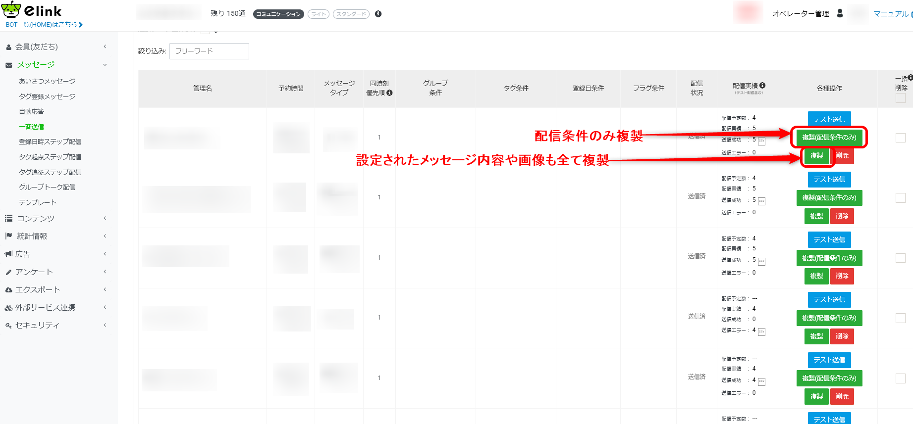The width and height of the screenshot is (913, 424).
Task: Click the elink logo
Action: coord(32,10)
